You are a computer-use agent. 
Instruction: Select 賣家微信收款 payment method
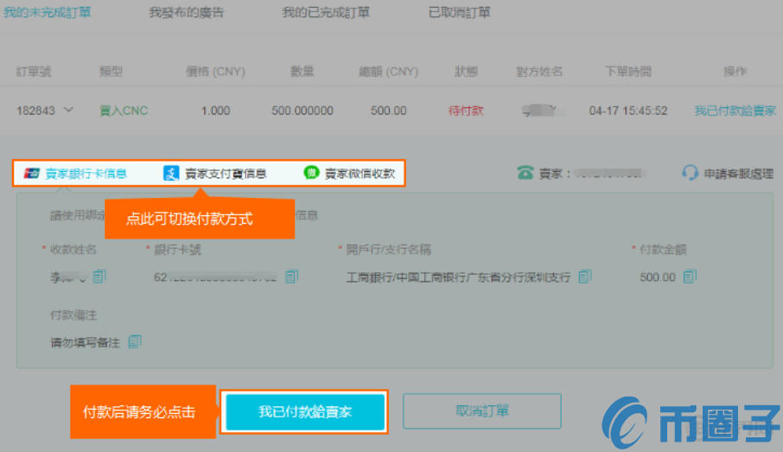[x=360, y=173]
